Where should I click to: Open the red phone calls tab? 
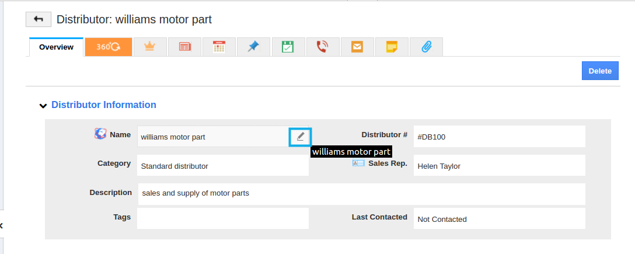[323, 47]
